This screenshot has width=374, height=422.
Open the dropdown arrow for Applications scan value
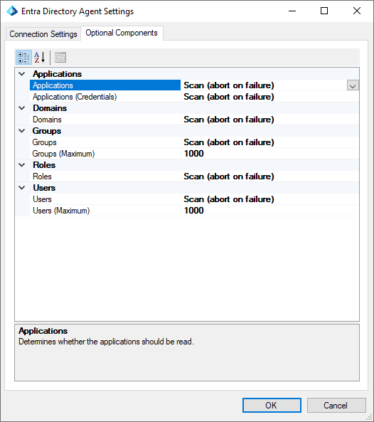[353, 86]
